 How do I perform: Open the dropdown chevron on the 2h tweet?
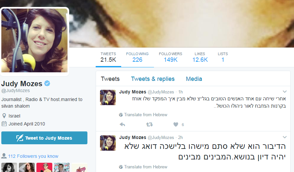point(285,137)
